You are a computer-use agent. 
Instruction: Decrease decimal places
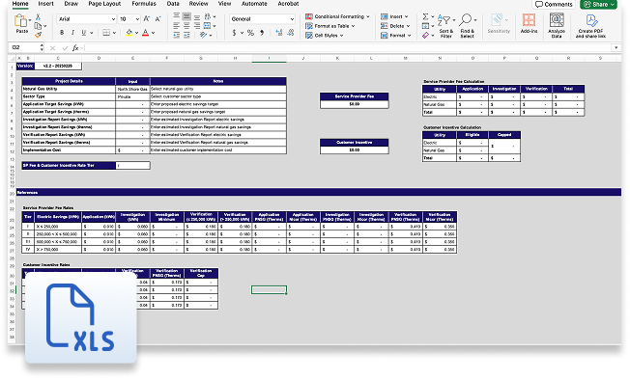point(291,33)
